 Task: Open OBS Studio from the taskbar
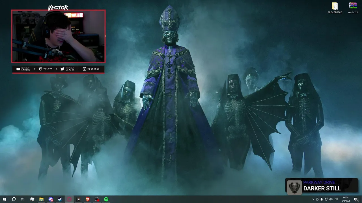point(97,199)
